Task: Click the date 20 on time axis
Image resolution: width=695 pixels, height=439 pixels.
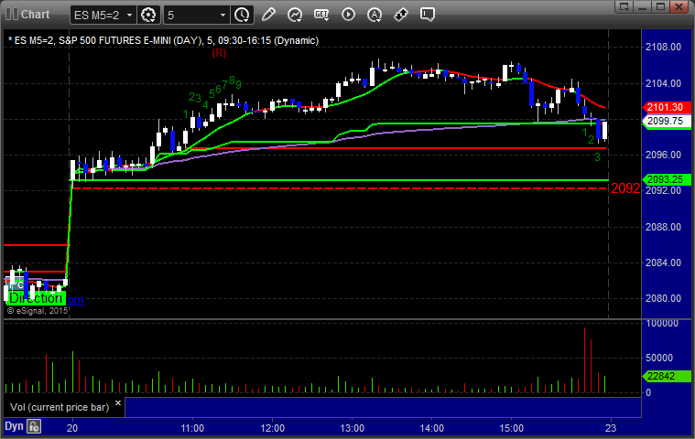Action: [72, 428]
